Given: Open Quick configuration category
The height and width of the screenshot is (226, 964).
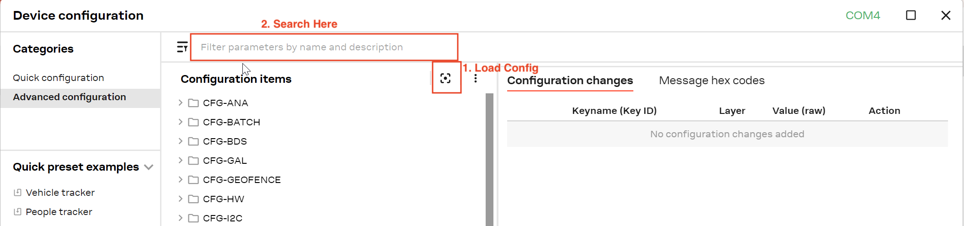Looking at the screenshot, I should coord(59,78).
